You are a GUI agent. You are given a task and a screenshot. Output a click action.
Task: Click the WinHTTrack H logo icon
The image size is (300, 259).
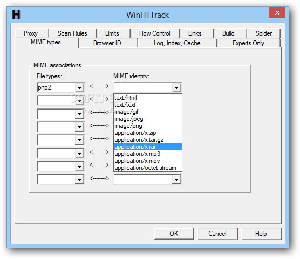(16, 15)
